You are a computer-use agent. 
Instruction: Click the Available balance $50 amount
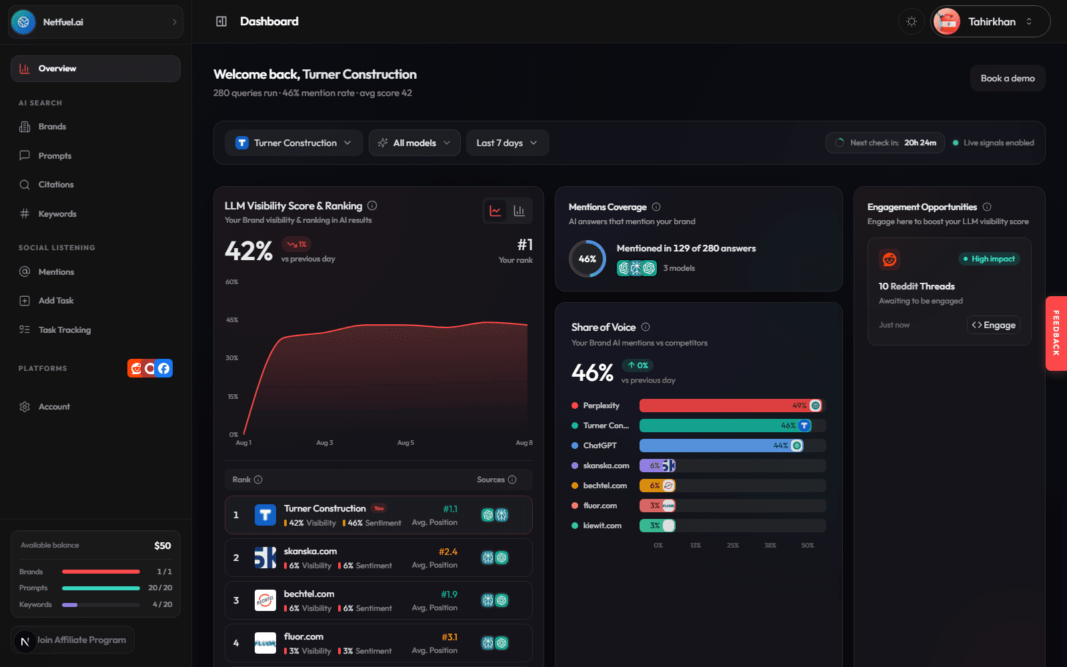pos(163,546)
